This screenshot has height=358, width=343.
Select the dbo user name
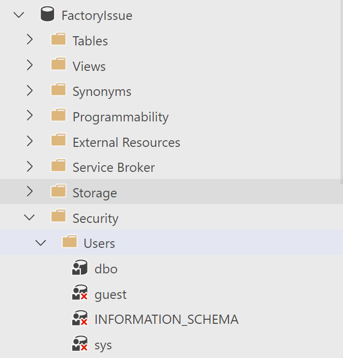click(x=106, y=269)
